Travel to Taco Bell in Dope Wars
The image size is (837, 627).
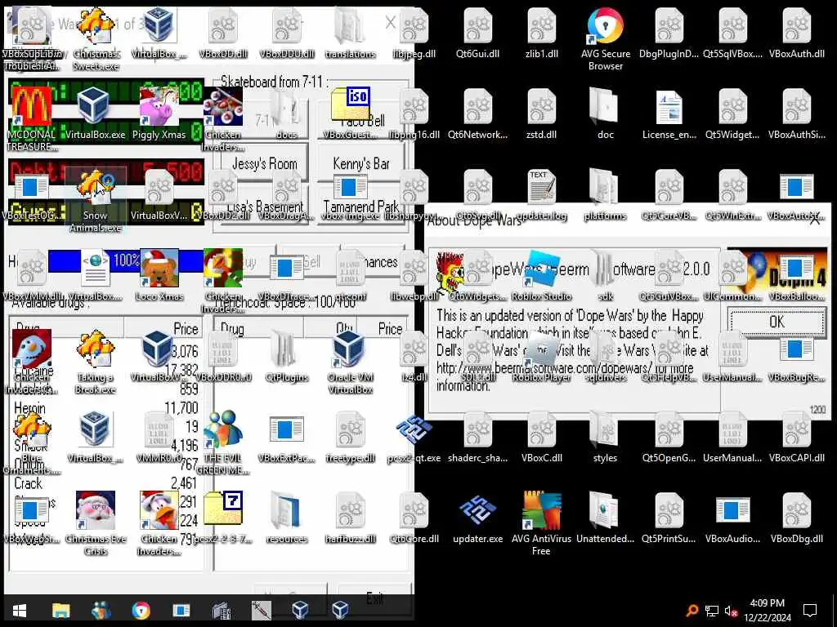click(360, 121)
